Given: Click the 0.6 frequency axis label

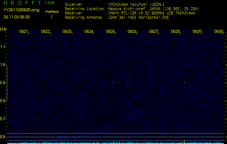Looking at the screenshot, I should (x=3, y=136).
